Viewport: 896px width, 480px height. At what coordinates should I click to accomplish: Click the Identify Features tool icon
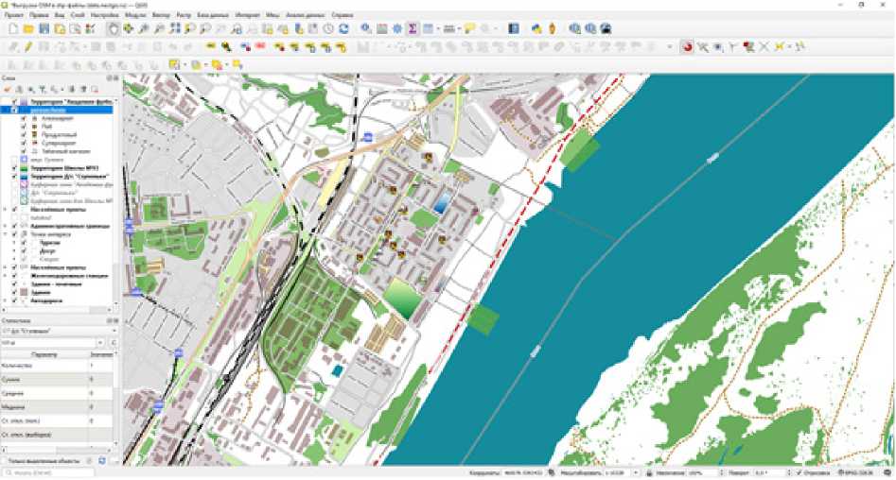(365, 29)
